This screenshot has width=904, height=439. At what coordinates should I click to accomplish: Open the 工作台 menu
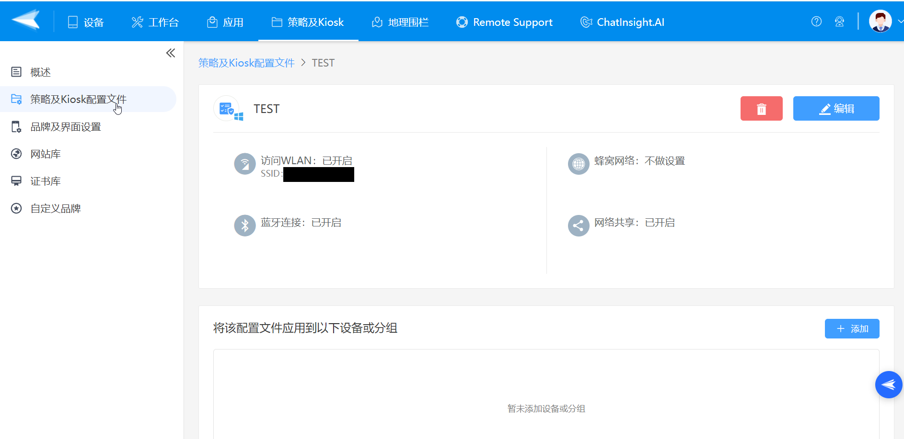(155, 22)
